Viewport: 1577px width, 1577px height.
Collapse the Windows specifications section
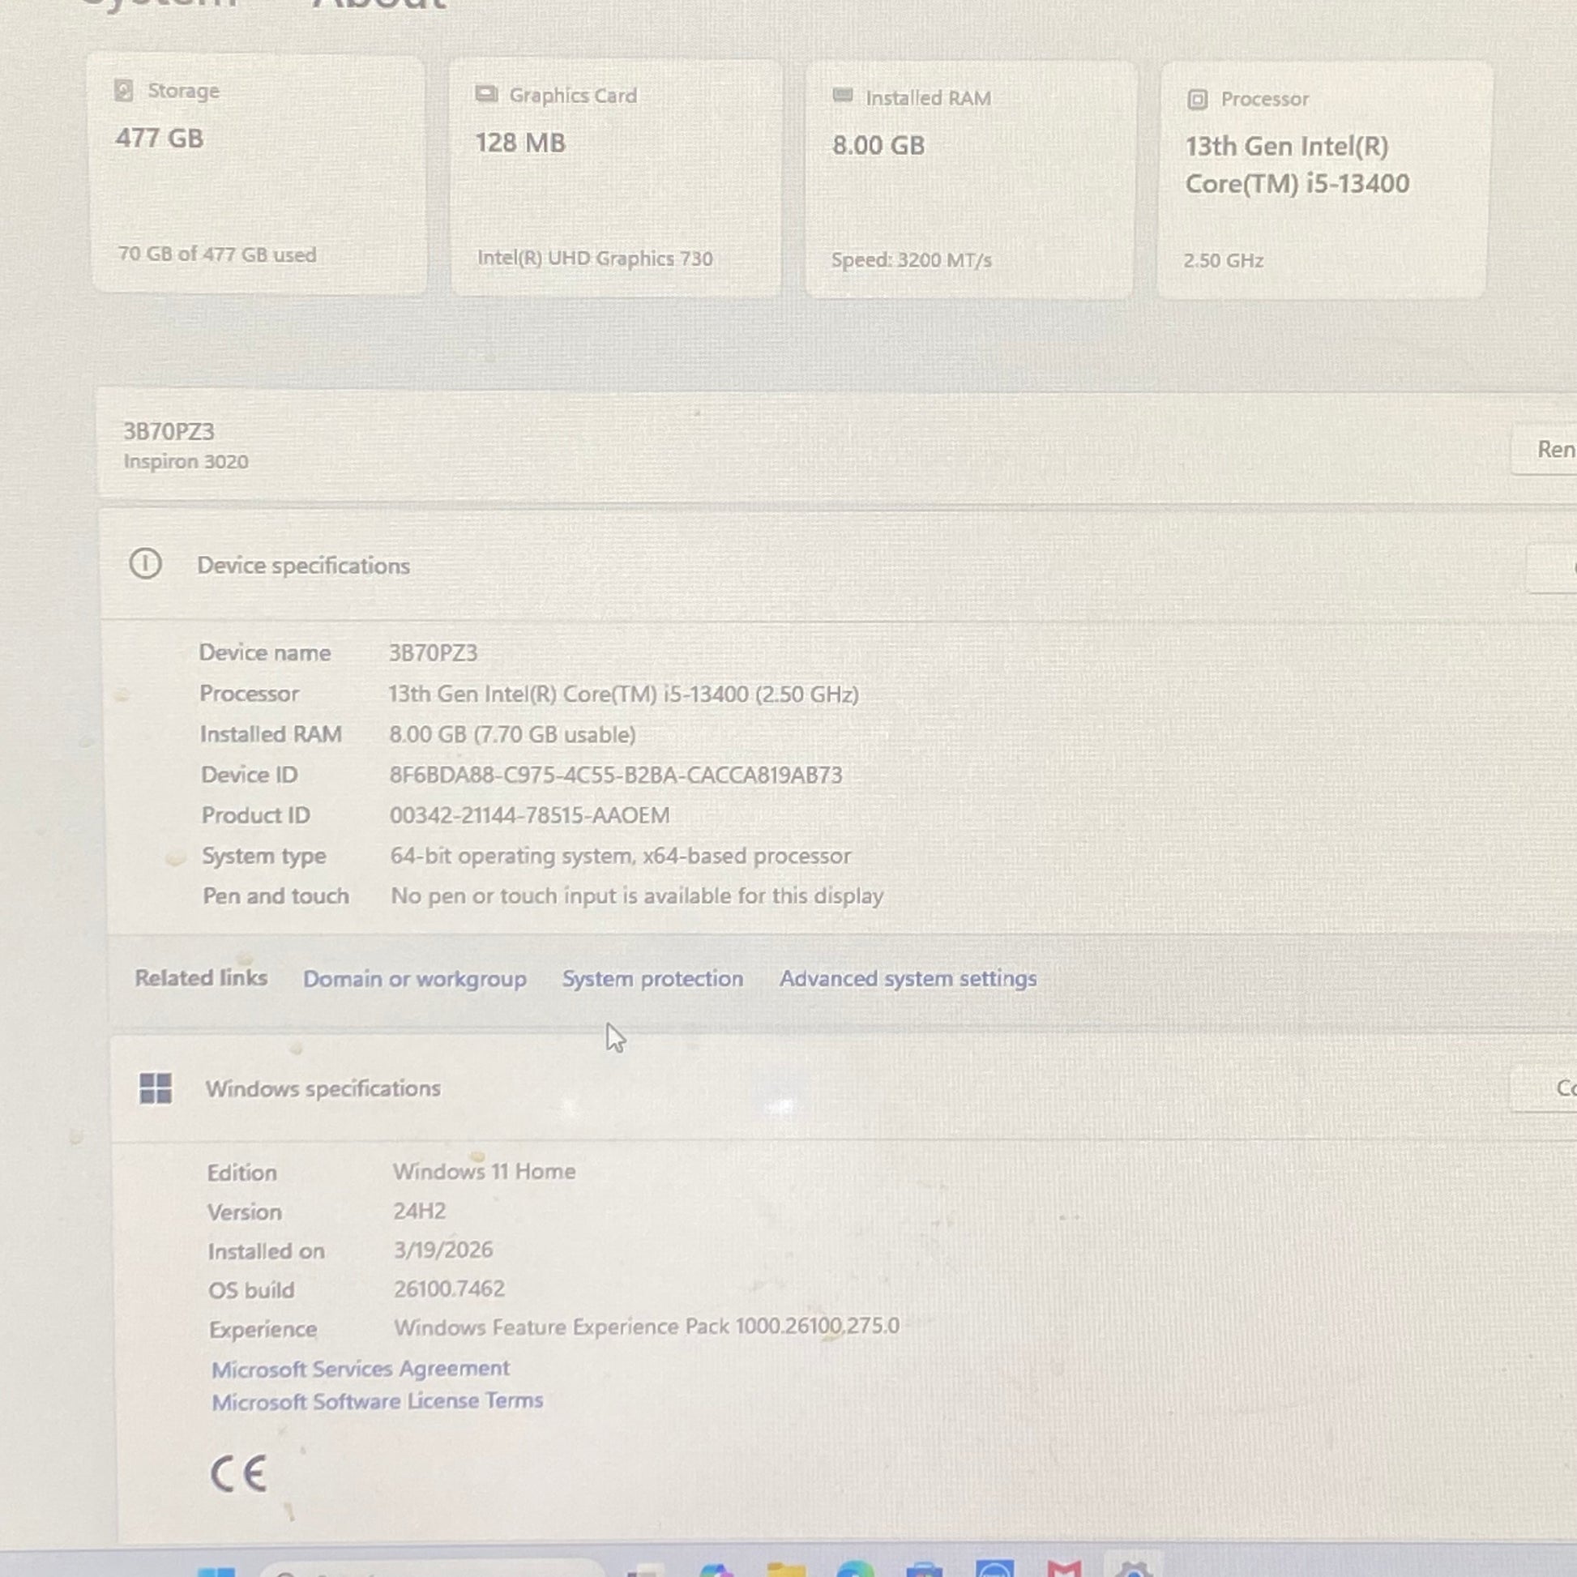click(x=323, y=1089)
